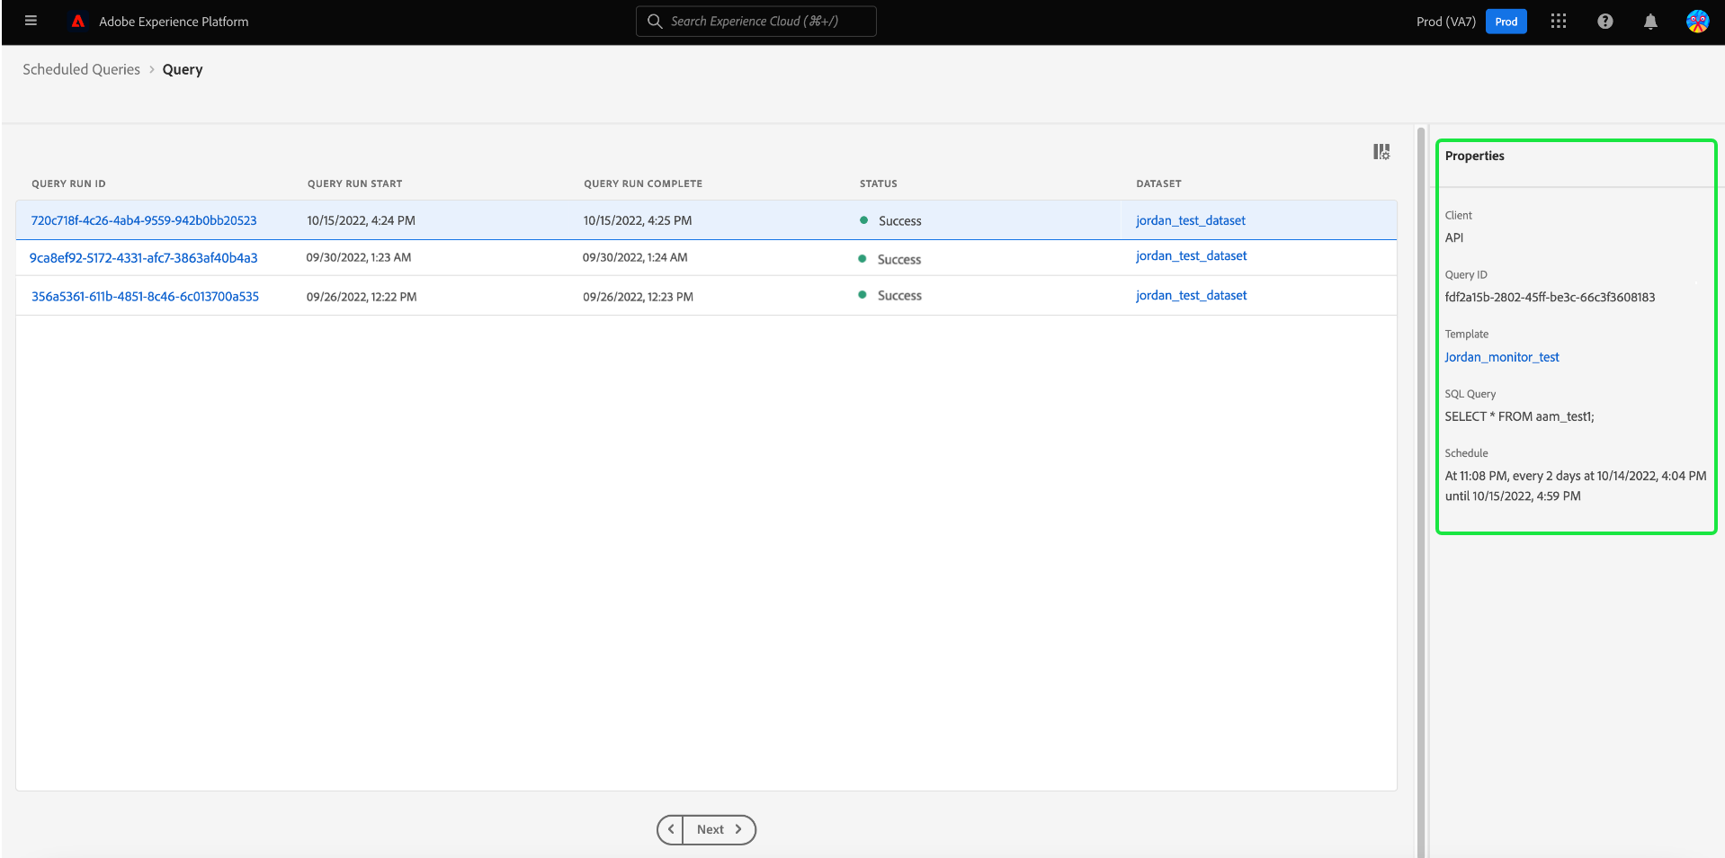The image size is (1725, 858).
Task: Click the Query breadcrumb title
Action: click(183, 69)
